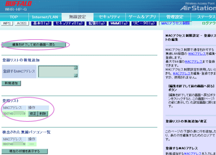Click MACアドレス link after 最大で64個の

[194, 62]
